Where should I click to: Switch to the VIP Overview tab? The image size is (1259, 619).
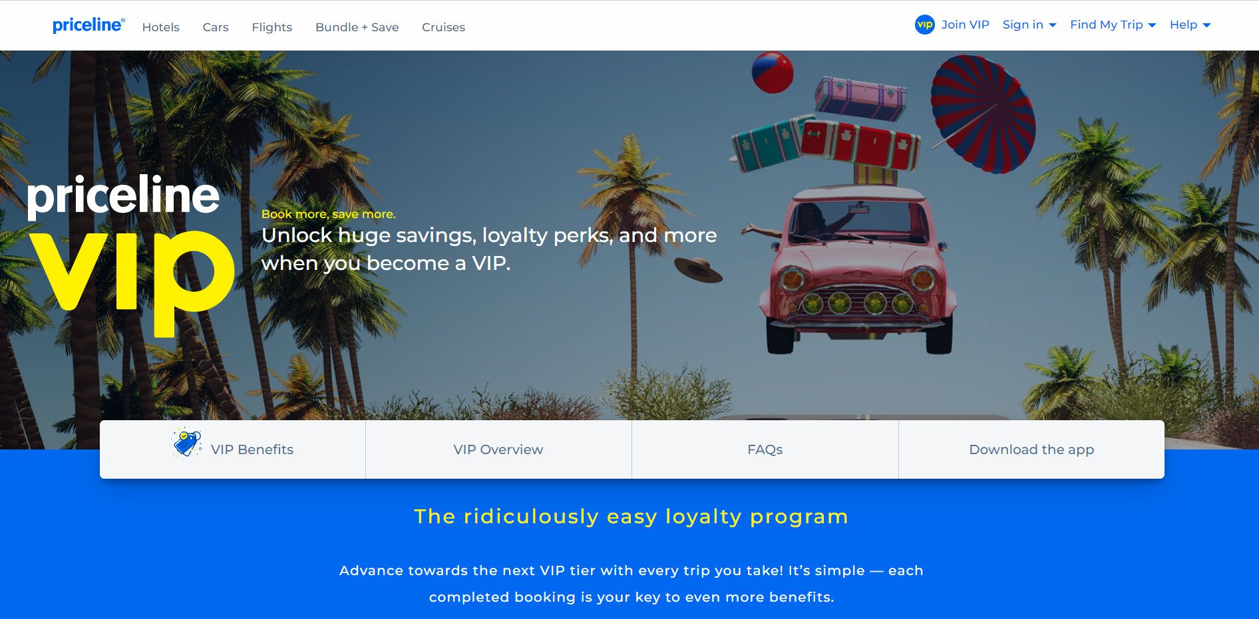tap(498, 449)
